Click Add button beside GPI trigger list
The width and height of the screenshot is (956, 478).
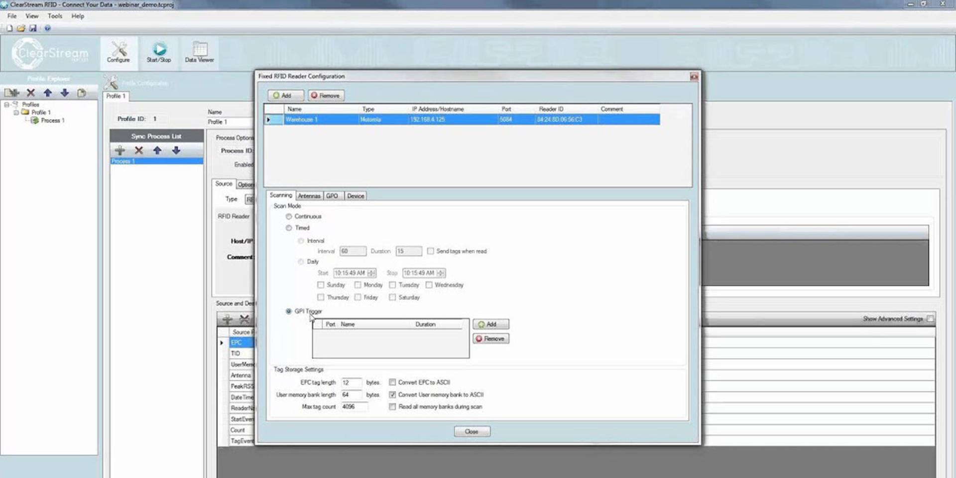point(491,324)
